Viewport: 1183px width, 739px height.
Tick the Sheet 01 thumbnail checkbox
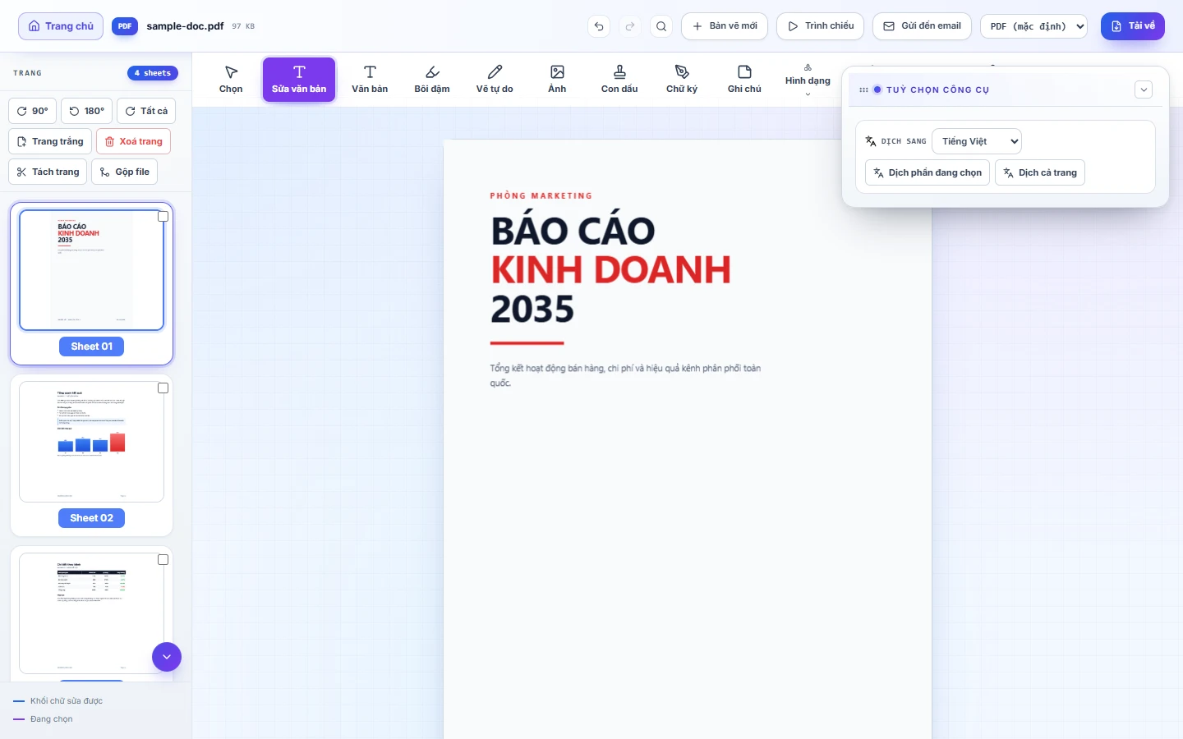(x=163, y=217)
